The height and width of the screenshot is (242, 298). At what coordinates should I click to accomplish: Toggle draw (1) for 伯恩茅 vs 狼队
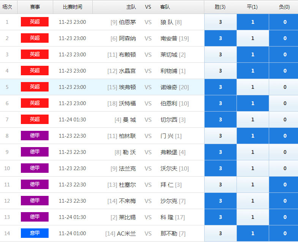coord(253,22)
